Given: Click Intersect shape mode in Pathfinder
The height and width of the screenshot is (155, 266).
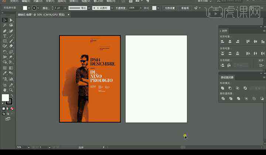Looking at the screenshot, I should [238, 88].
